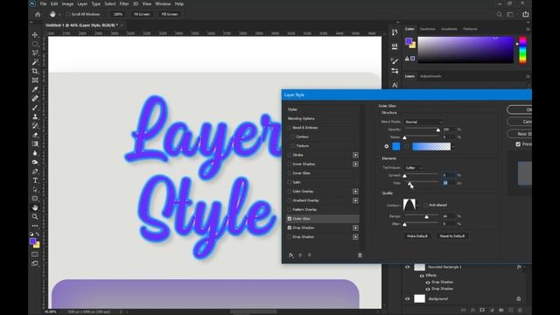This screenshot has height=315, width=560.
Task: Click the Fit Screen button
Action: coord(142,14)
